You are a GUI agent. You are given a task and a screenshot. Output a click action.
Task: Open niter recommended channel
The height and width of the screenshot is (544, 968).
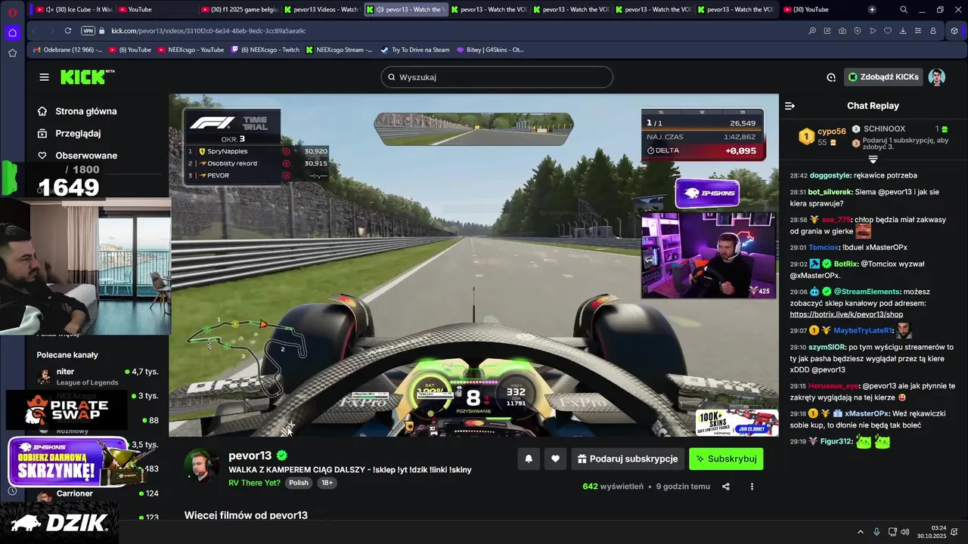pos(97,376)
